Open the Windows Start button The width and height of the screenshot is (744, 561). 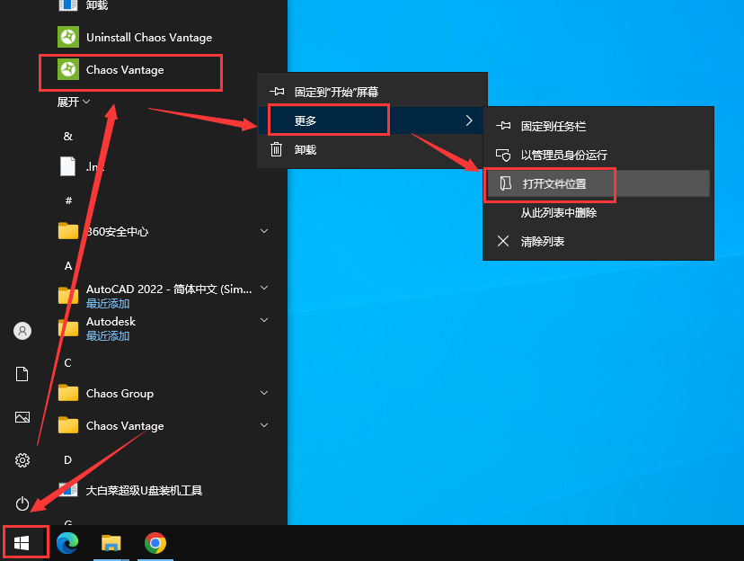click(x=22, y=543)
